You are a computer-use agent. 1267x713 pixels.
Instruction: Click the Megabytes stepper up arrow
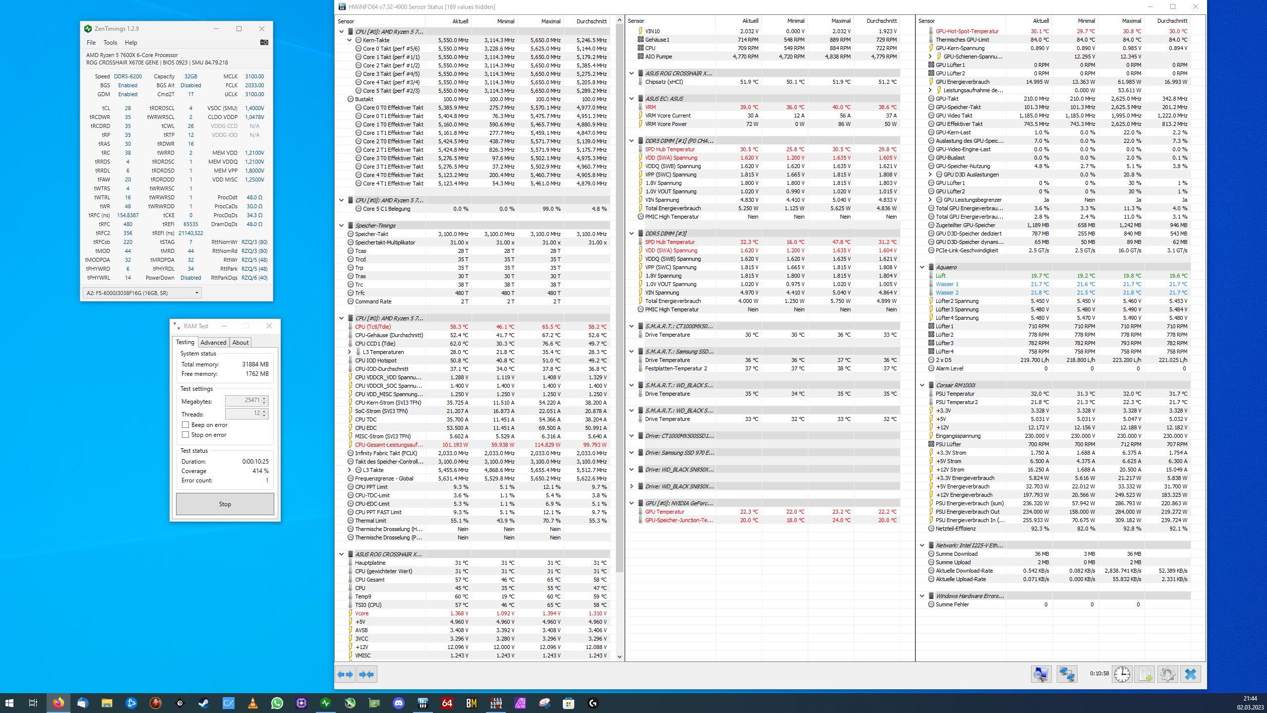point(264,398)
